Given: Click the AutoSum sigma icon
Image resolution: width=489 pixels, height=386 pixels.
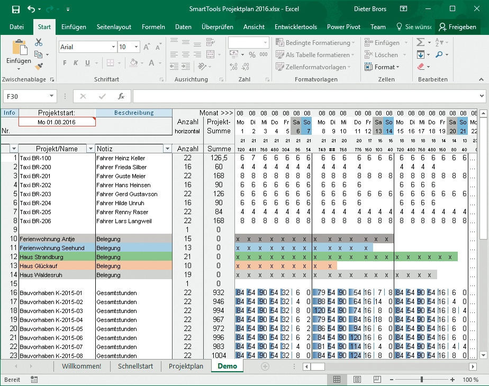Looking at the screenshot, I should tap(421, 42).
